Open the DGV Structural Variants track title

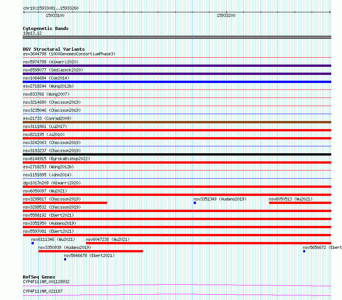[54, 49]
